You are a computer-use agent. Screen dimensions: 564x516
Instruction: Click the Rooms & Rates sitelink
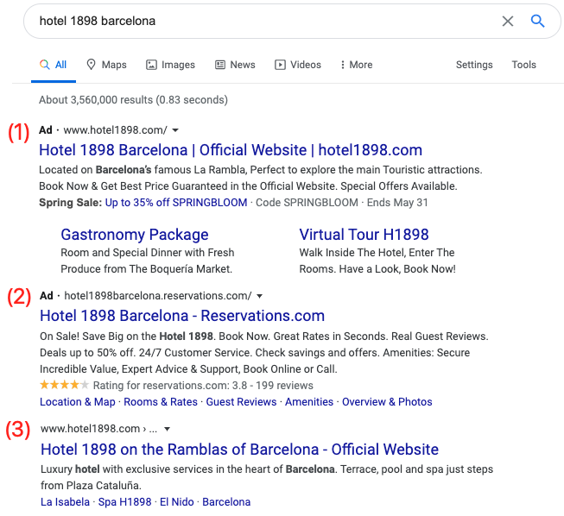pos(161,402)
